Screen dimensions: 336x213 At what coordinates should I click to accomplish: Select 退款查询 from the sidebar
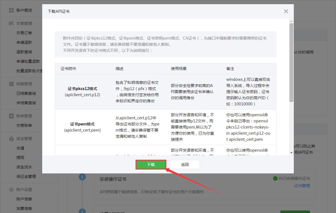pos(24,52)
